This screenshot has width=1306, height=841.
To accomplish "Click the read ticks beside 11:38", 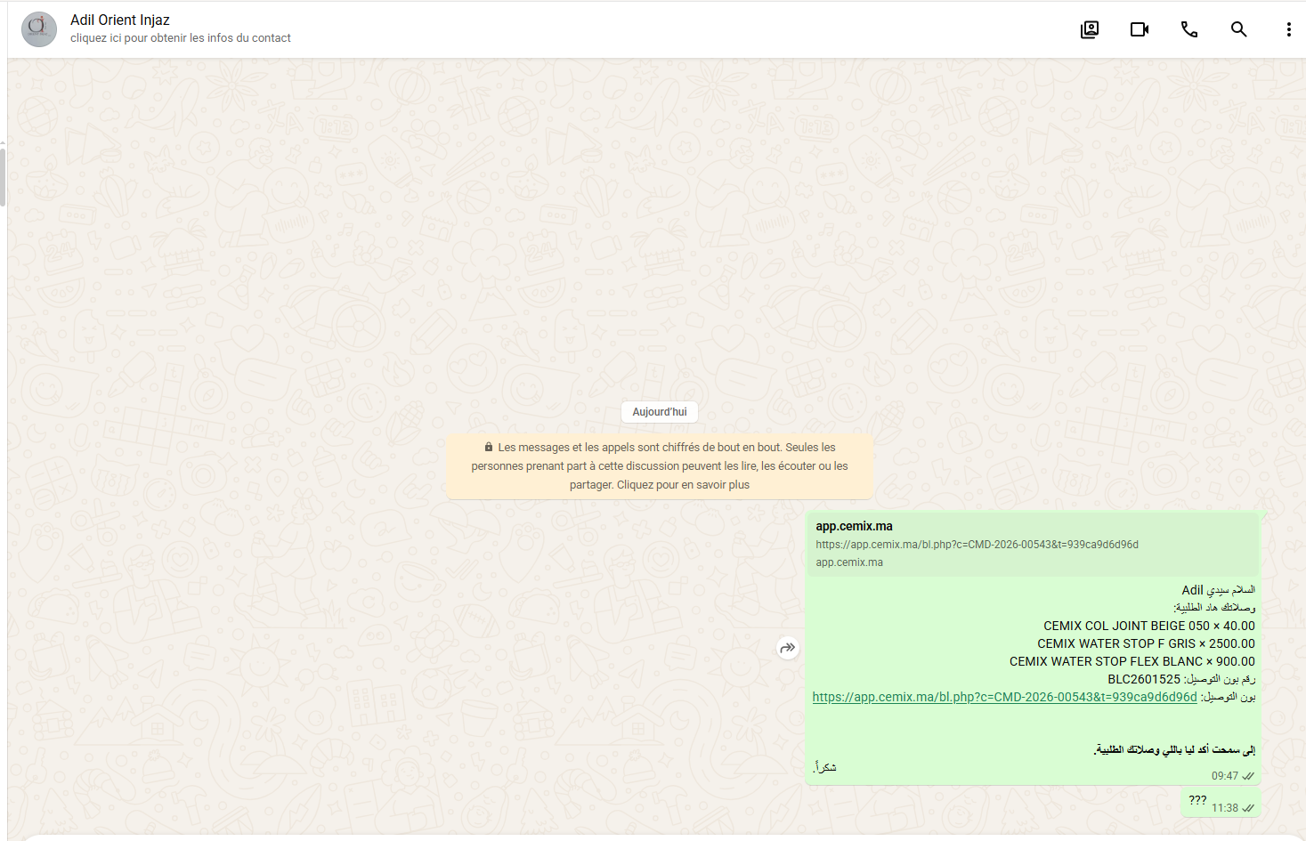I will [x=1248, y=808].
